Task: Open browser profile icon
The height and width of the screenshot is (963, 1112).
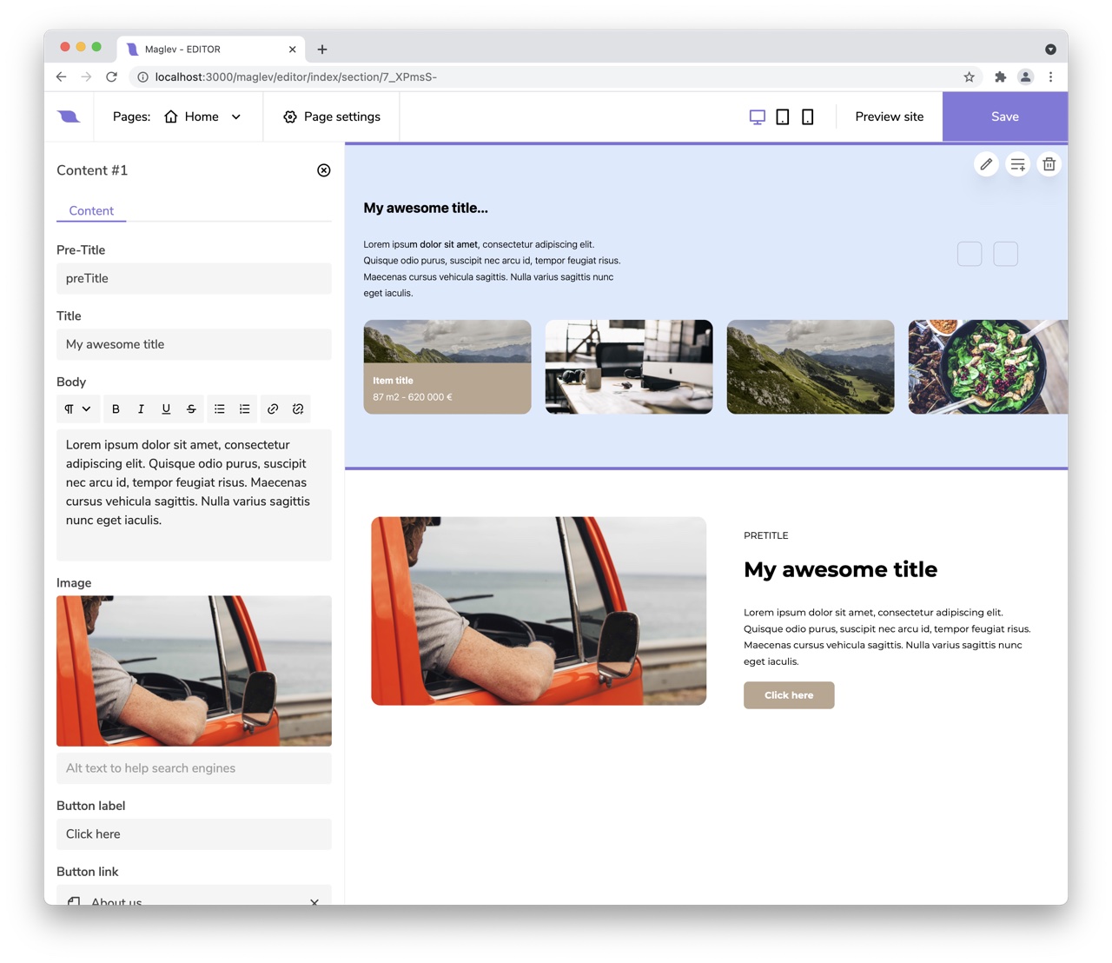Action: (x=1025, y=76)
